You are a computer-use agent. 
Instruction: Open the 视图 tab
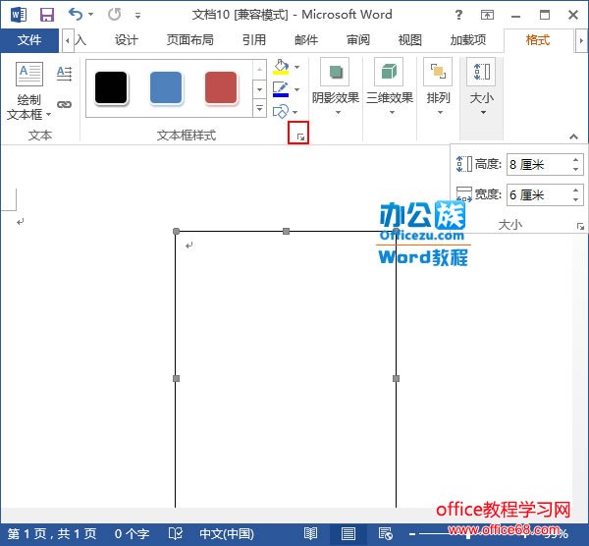coord(410,40)
